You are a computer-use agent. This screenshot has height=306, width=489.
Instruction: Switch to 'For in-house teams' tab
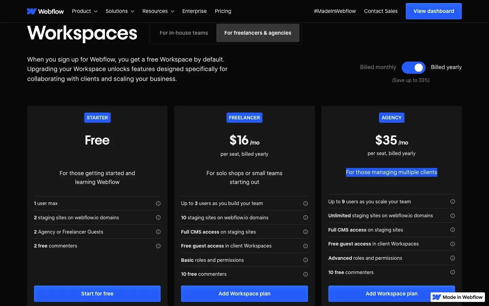(x=184, y=33)
